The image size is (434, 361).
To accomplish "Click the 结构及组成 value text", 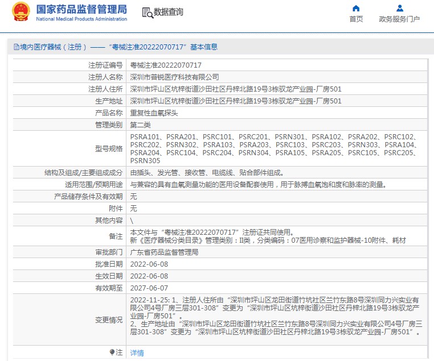I will [207, 173].
